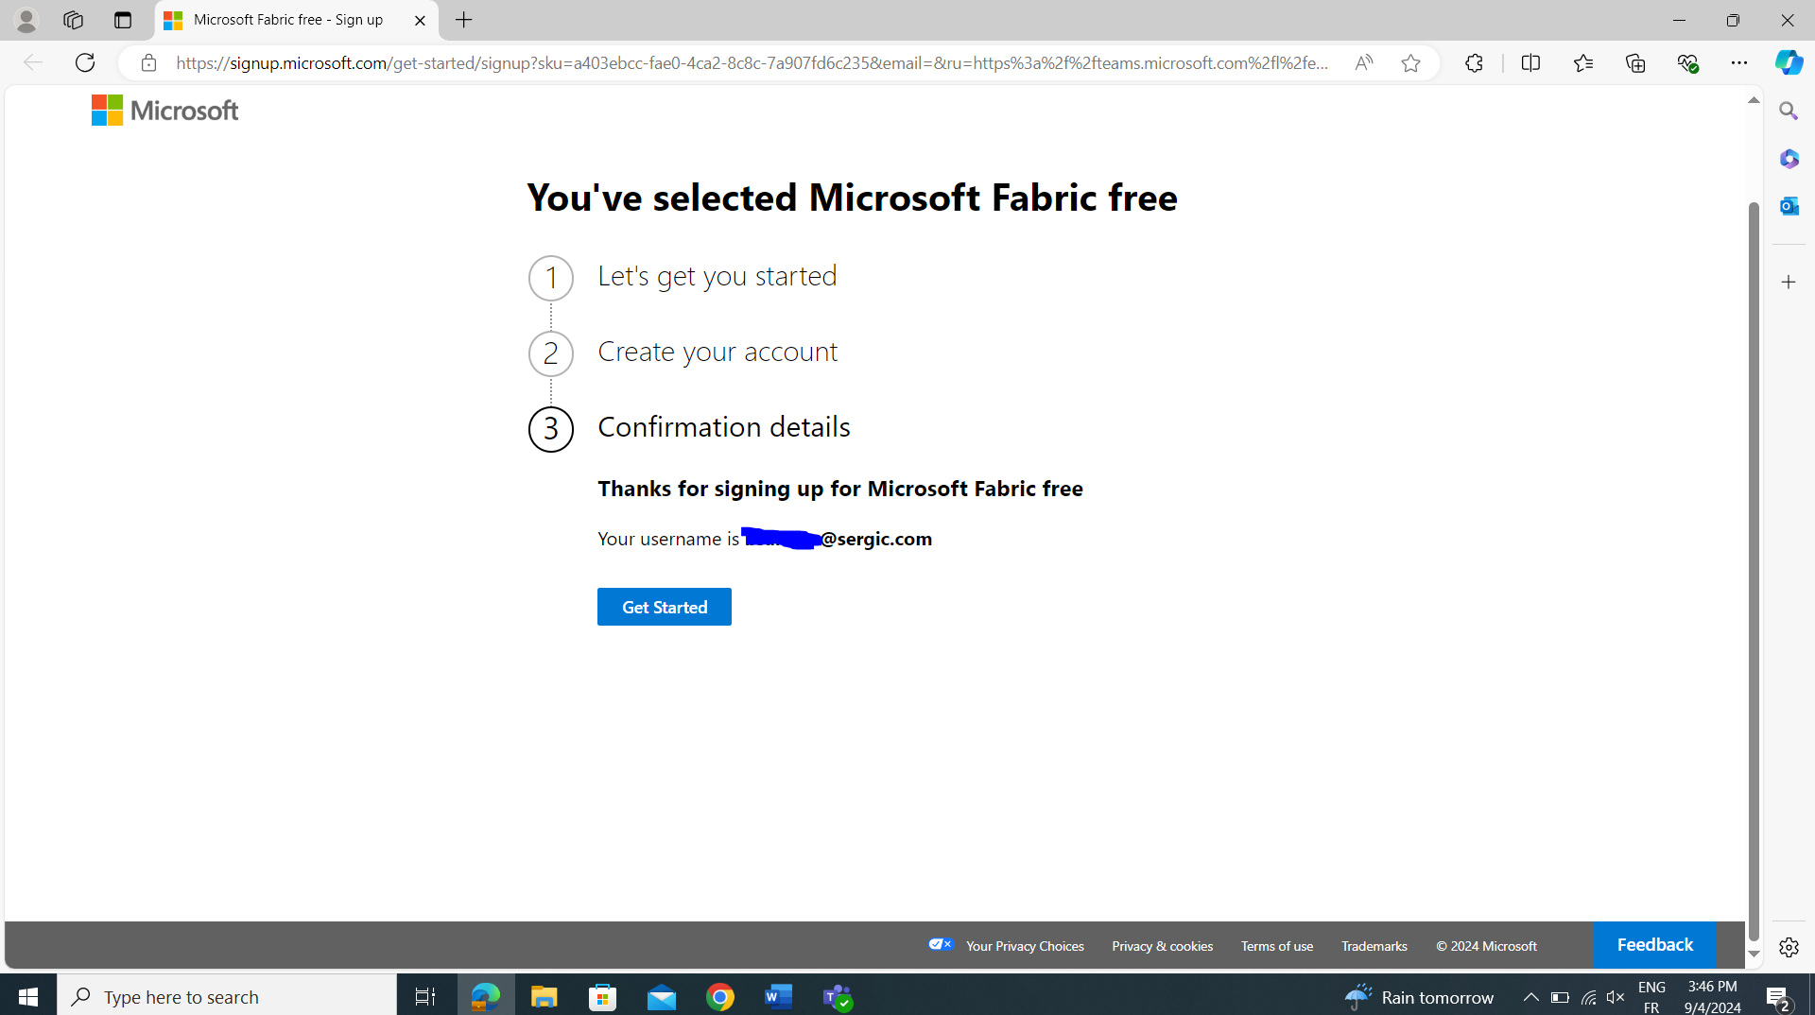Click the blue Get Started button
The image size is (1815, 1015).
[664, 607]
